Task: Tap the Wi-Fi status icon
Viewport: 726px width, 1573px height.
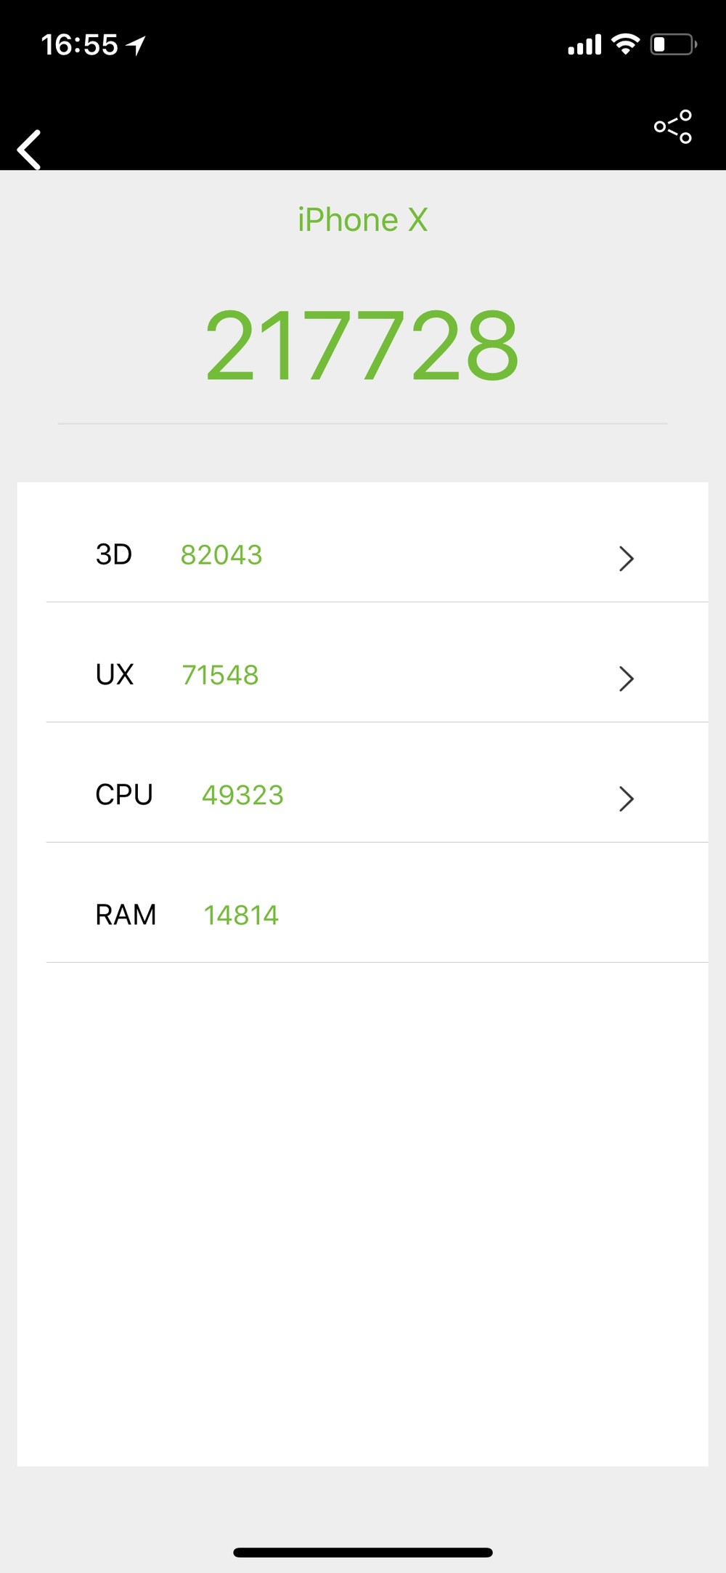Action: tap(625, 44)
